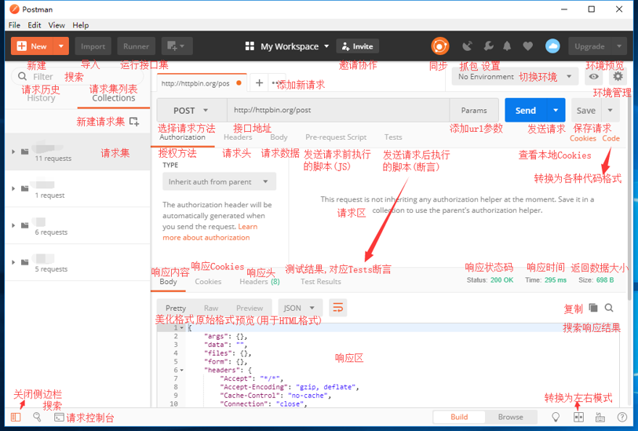Expand the 1 request collection

[13, 188]
